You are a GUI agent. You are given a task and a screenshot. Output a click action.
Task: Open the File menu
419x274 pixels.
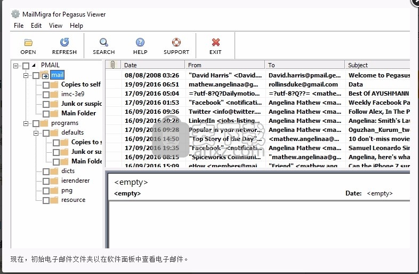[x=19, y=26]
